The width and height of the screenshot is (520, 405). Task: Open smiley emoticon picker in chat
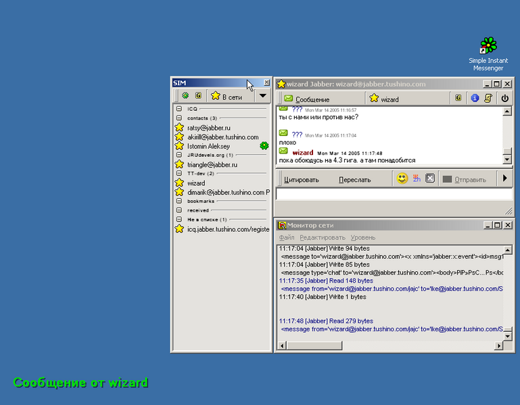click(x=402, y=179)
